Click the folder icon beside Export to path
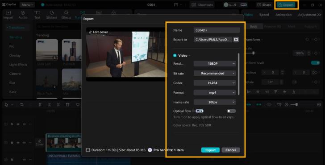This screenshot has width=325, height=165. click(x=236, y=39)
